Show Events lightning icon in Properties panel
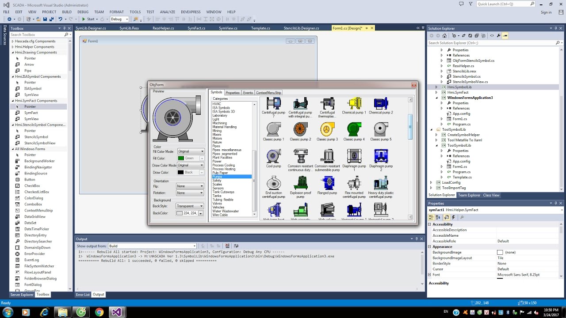566x318 pixels. (453, 217)
